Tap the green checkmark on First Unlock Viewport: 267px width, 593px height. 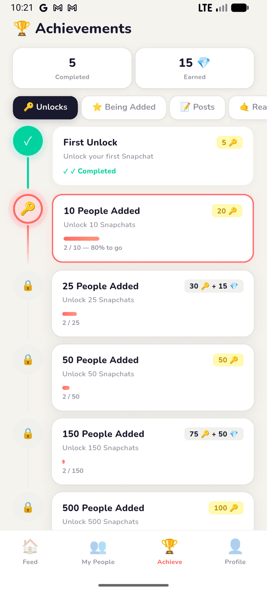point(28,141)
